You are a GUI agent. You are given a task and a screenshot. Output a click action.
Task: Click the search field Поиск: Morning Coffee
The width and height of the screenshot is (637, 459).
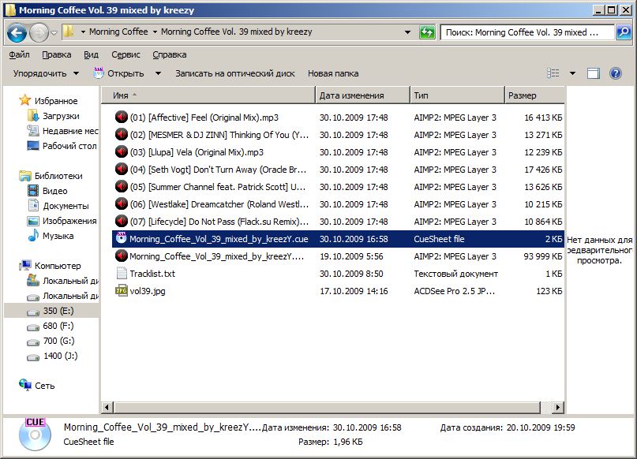click(527, 32)
